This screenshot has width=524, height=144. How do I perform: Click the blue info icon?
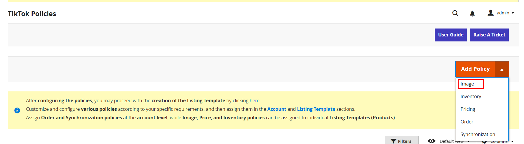coord(17,110)
